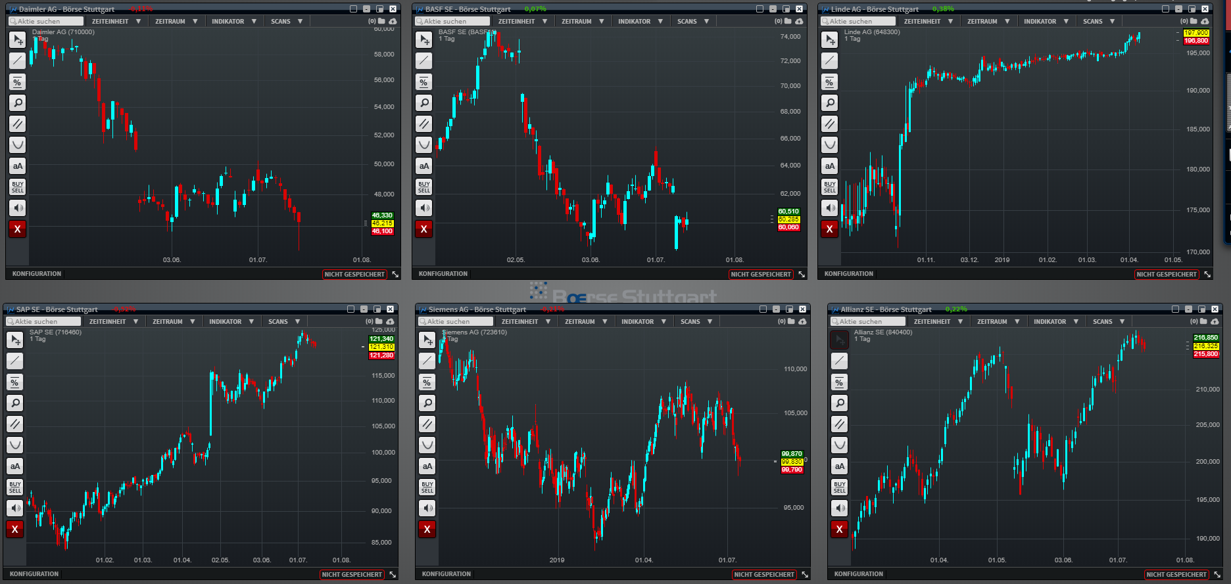This screenshot has width=1231, height=584.
Task: Select the parallel channel tool in BASF SE chart
Action: [x=424, y=124]
